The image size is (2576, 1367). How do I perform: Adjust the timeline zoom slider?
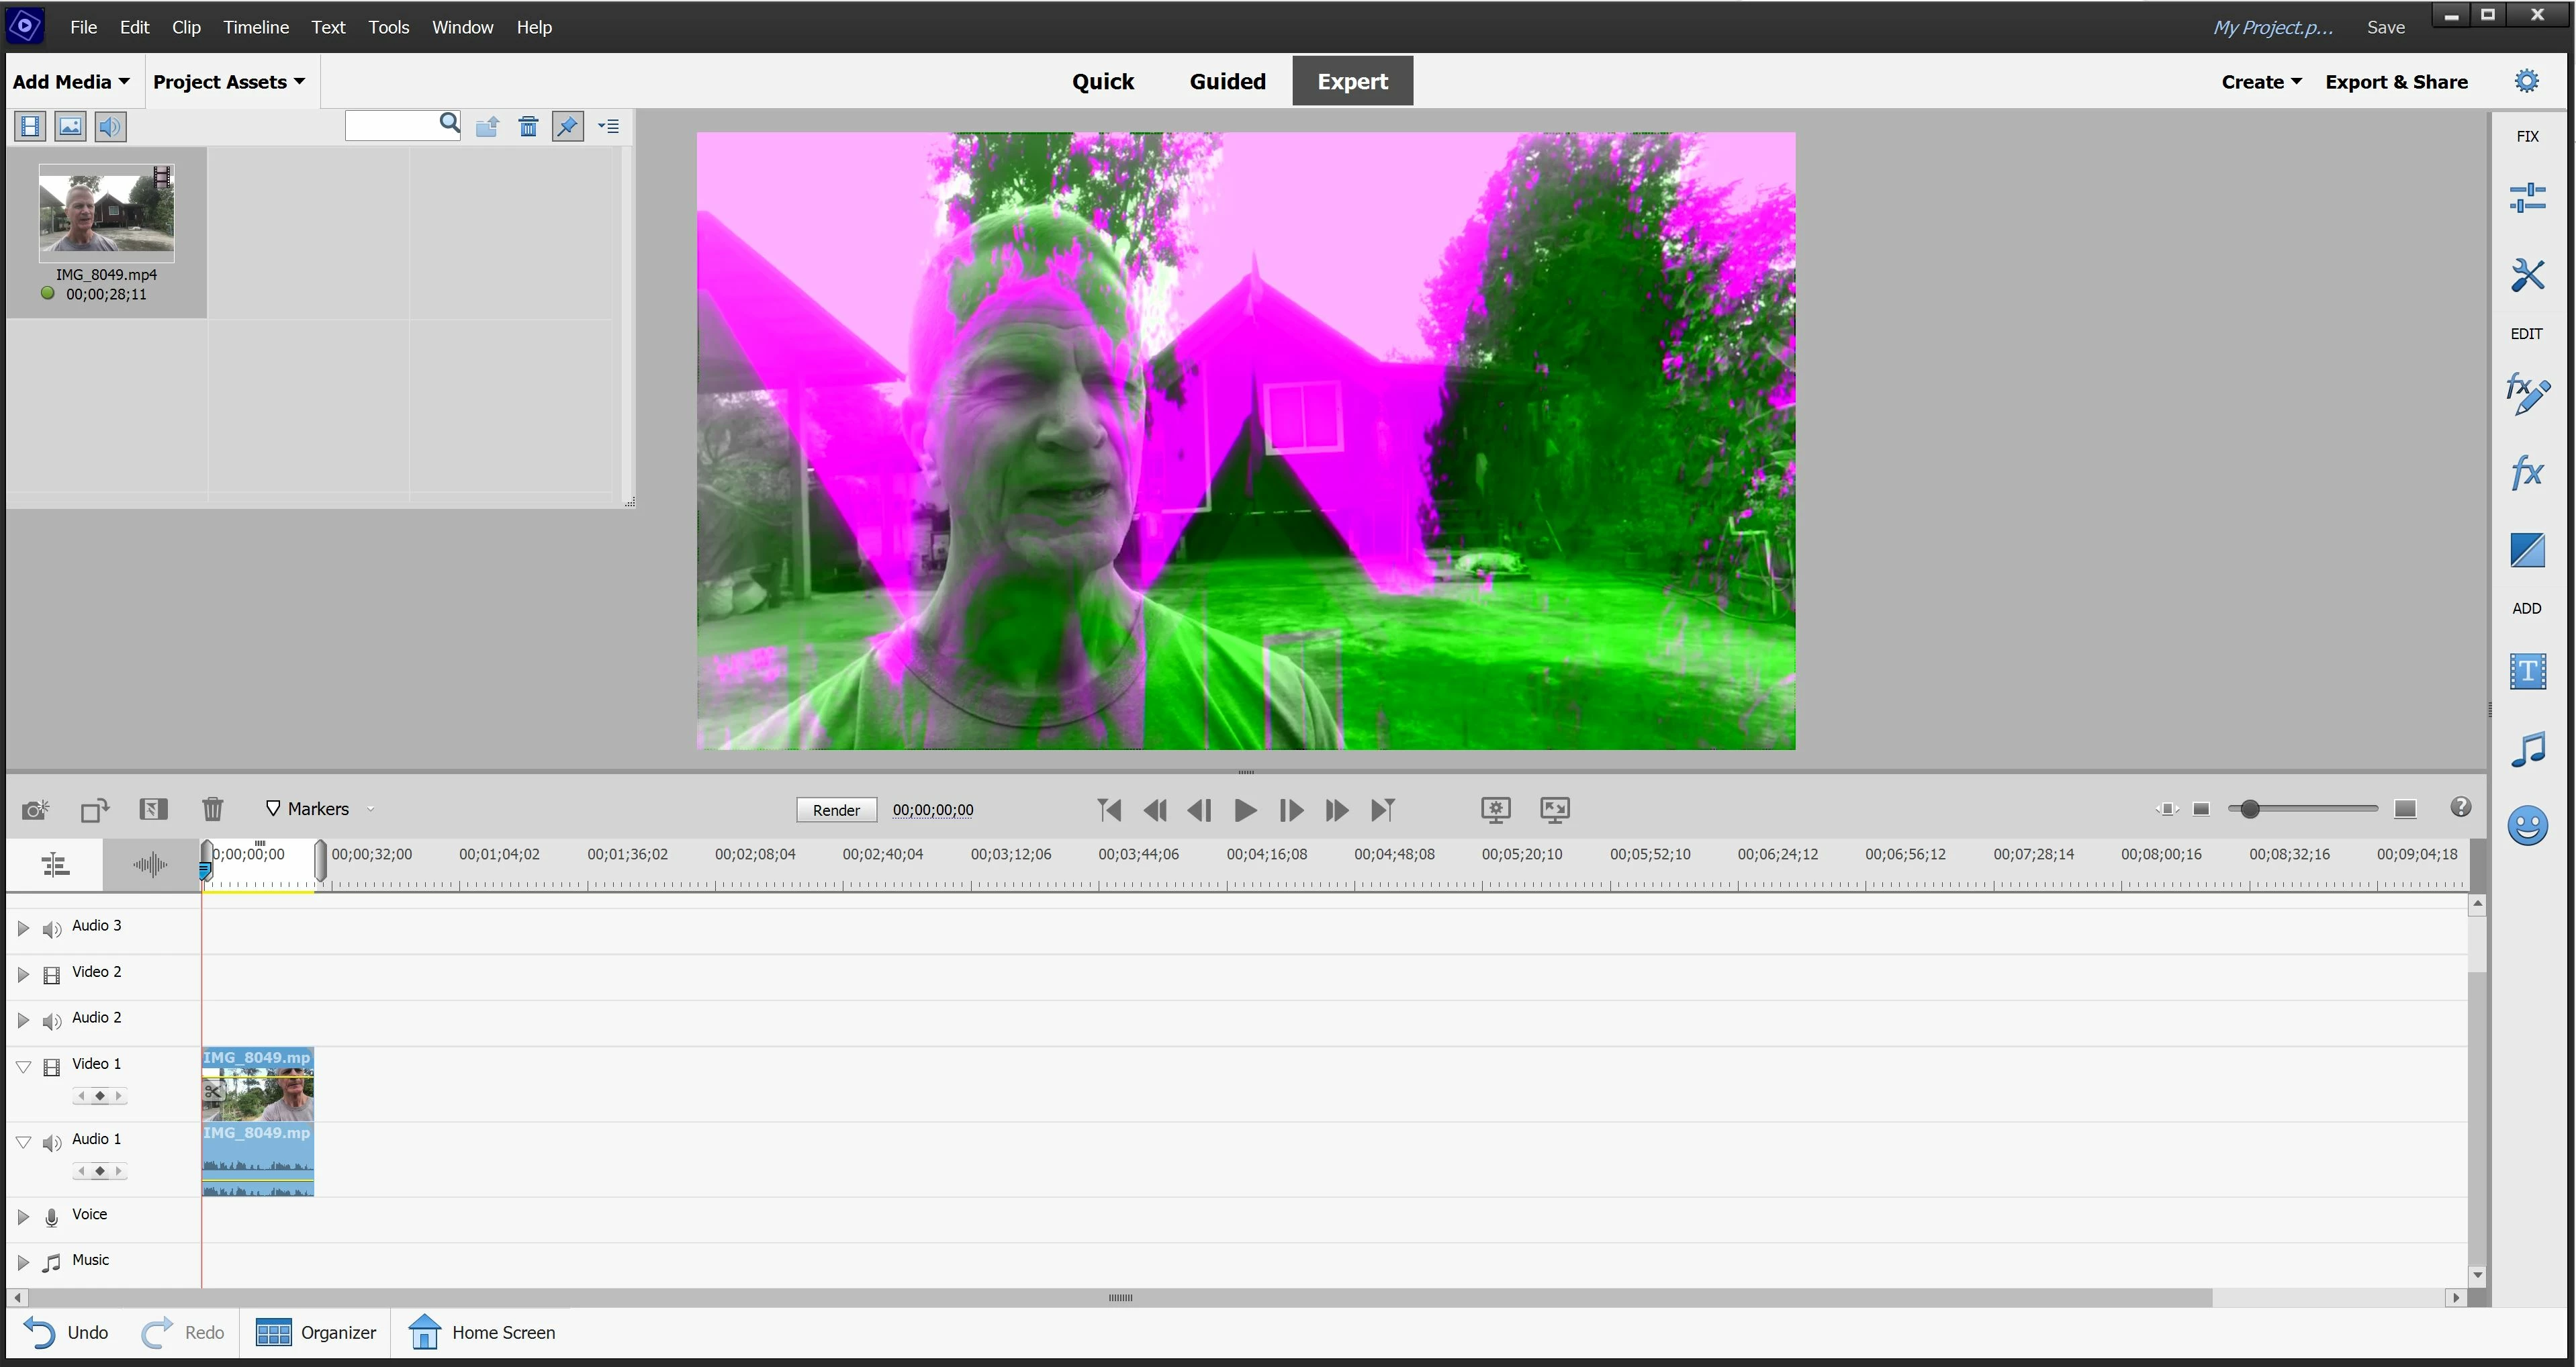2250,809
